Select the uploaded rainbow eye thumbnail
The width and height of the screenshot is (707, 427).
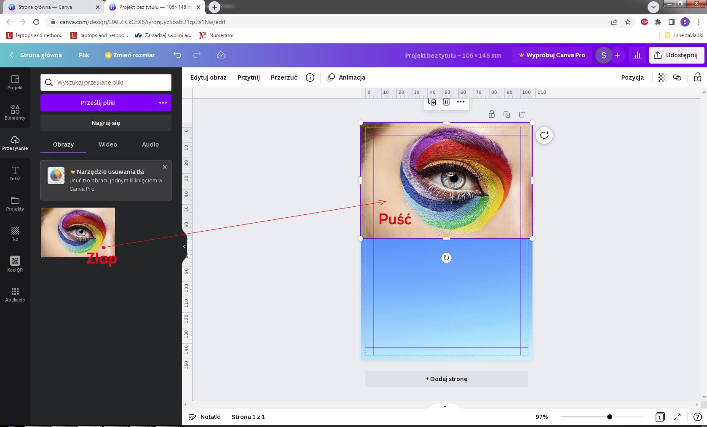coord(78,232)
